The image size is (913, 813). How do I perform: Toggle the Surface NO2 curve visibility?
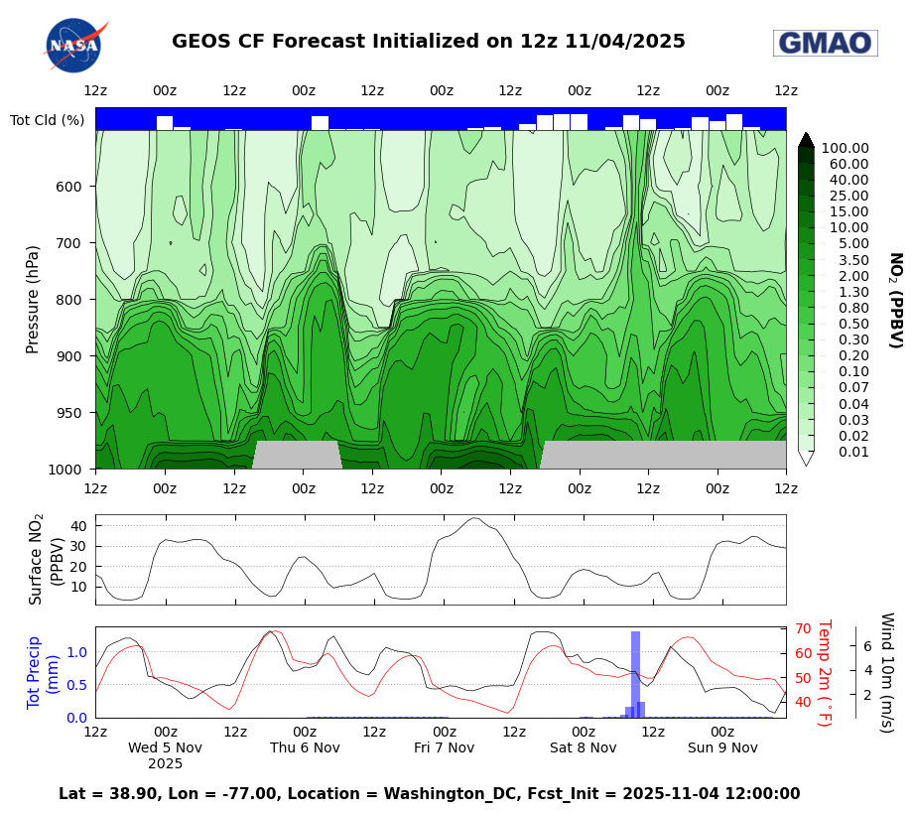tap(476, 521)
